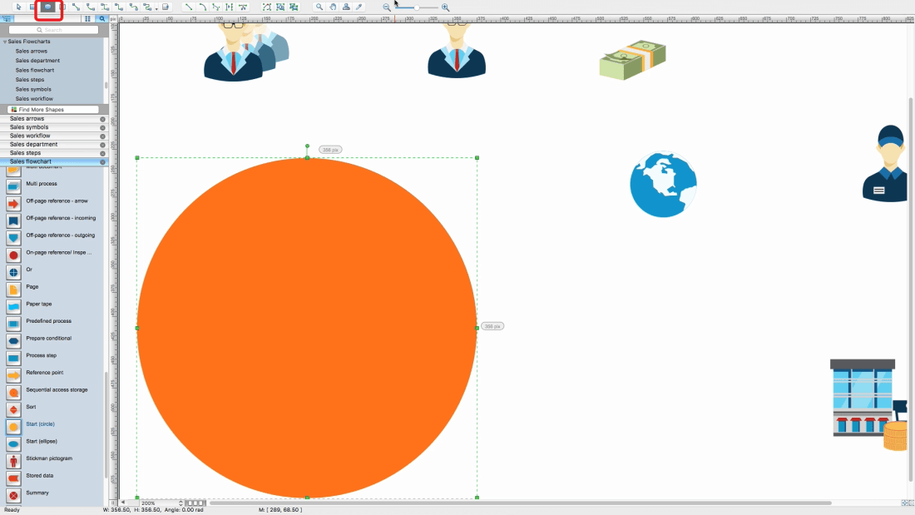Close the Sales flowchart library
The height and width of the screenshot is (515, 915).
102,161
